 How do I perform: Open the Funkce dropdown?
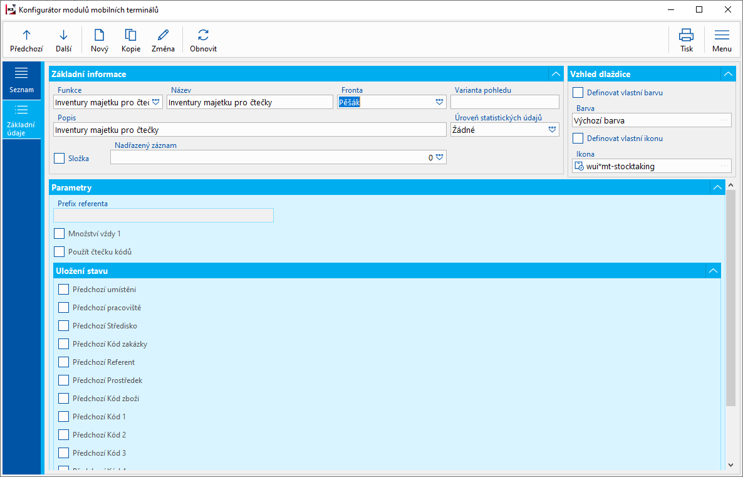pos(156,102)
